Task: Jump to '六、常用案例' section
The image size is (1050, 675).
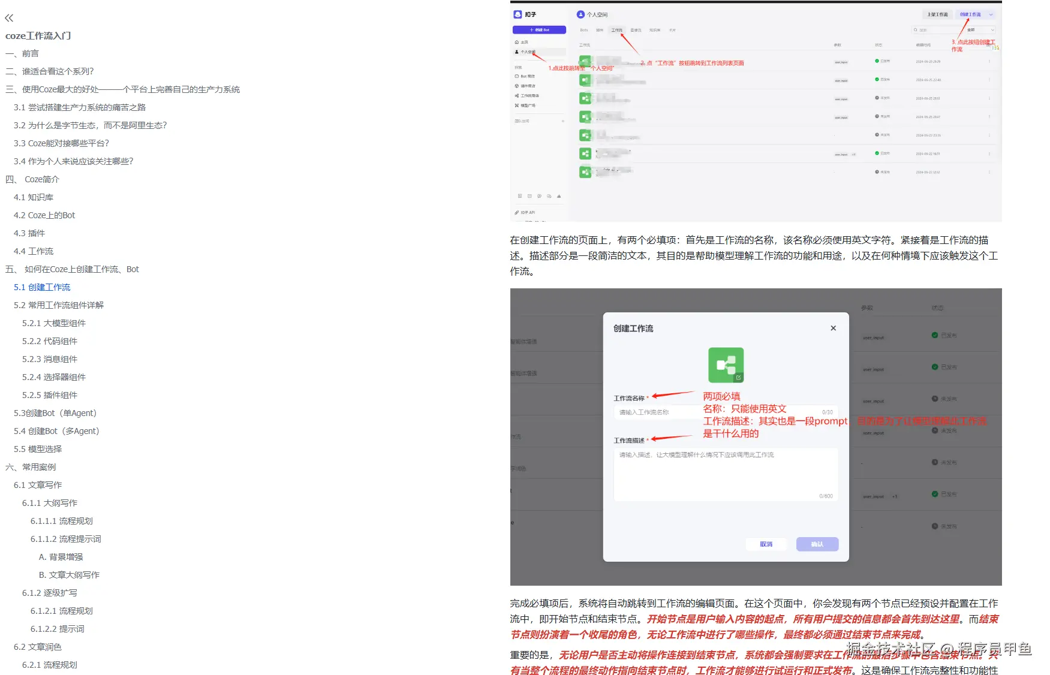Action: [31, 467]
